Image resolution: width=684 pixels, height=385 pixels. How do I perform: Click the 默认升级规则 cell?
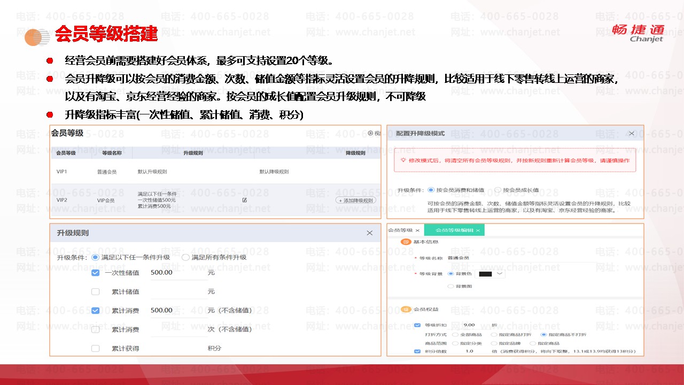[x=152, y=172]
